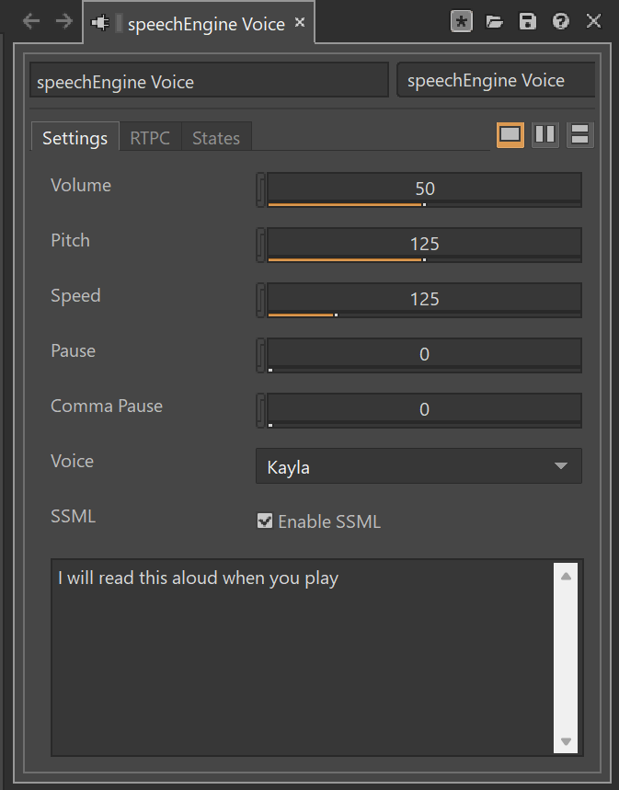Close the property editor panel
This screenshot has width=619, height=790.
(594, 21)
